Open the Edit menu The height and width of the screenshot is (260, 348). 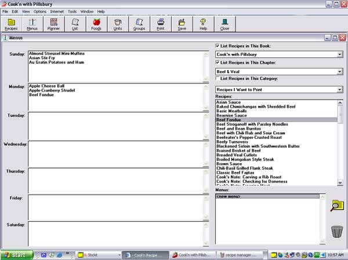coord(15,12)
